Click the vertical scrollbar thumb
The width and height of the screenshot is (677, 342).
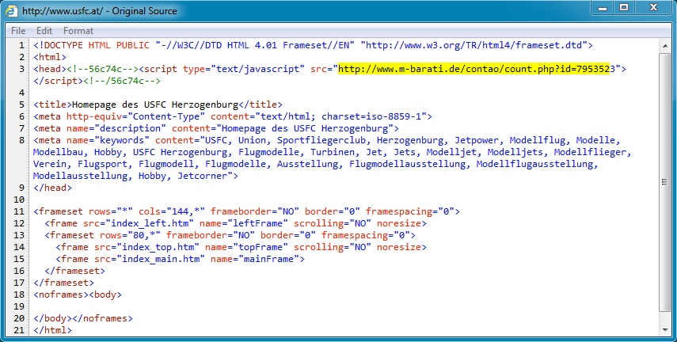664,183
